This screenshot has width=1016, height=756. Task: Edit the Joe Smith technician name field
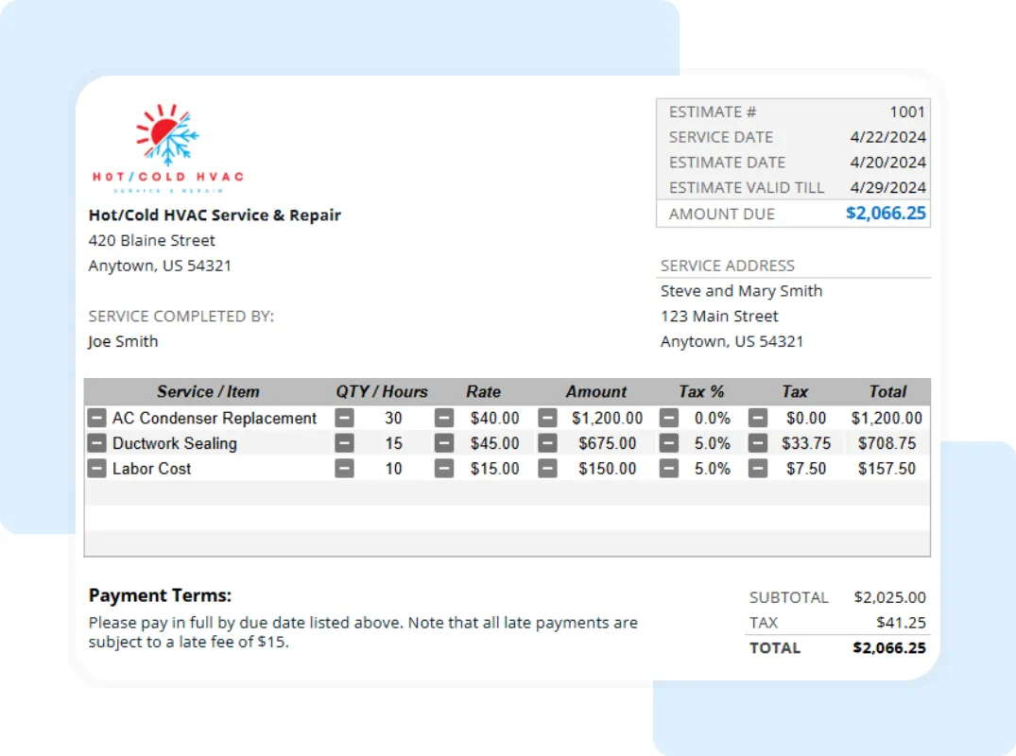point(122,341)
